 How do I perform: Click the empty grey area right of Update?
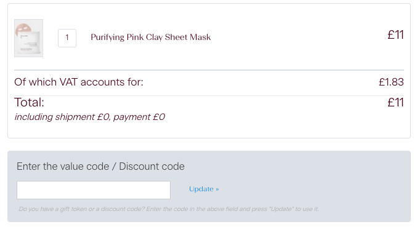[314, 189]
